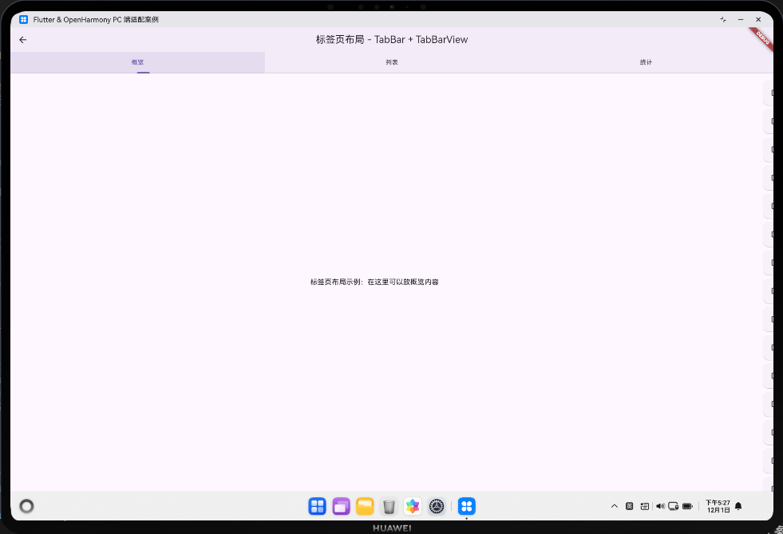Click the running demo app icon in the dock
Image resolution: width=783 pixels, height=534 pixels.
(x=467, y=506)
